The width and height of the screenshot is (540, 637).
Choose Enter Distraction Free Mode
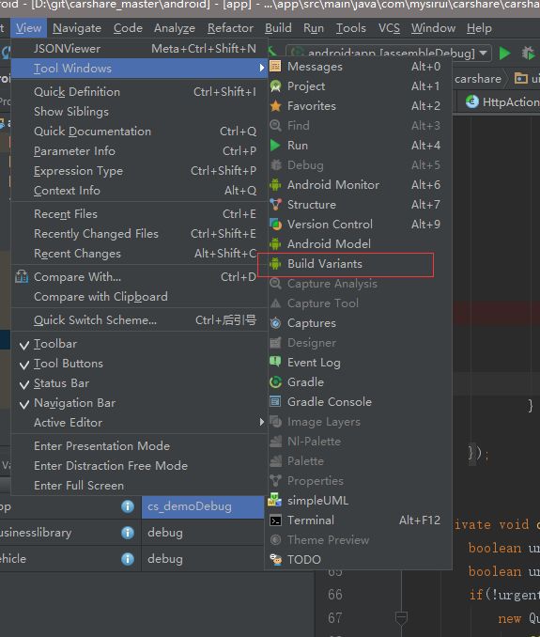139,466
